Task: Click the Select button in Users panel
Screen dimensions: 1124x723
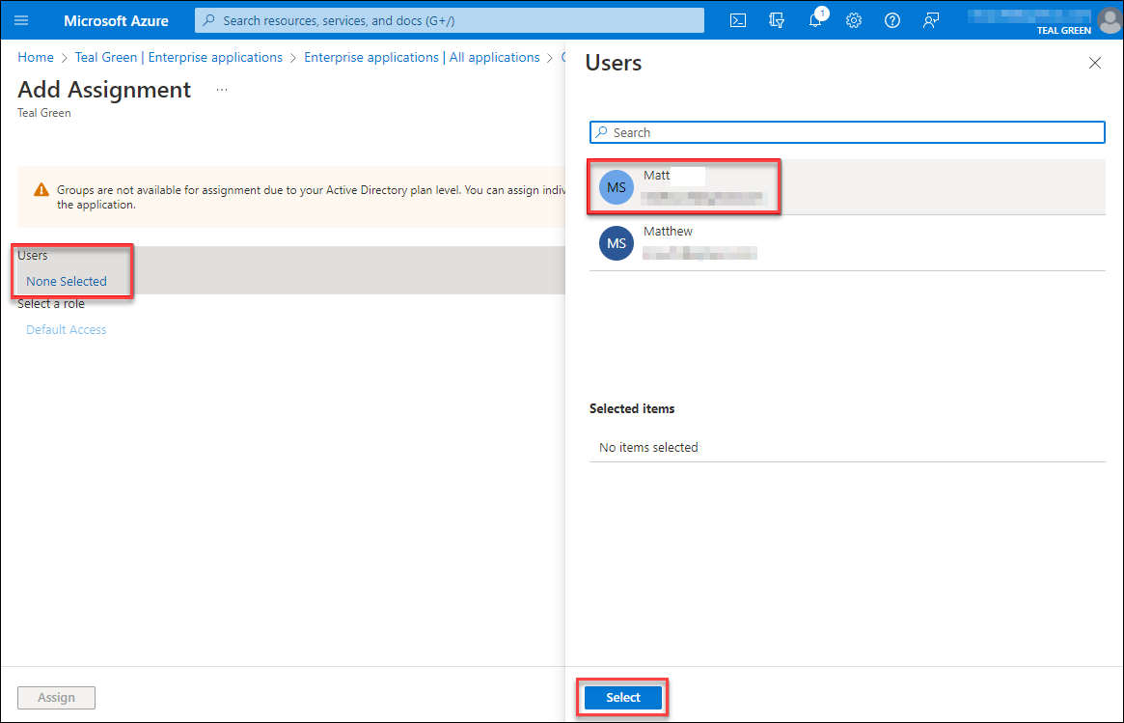Action: coord(623,697)
